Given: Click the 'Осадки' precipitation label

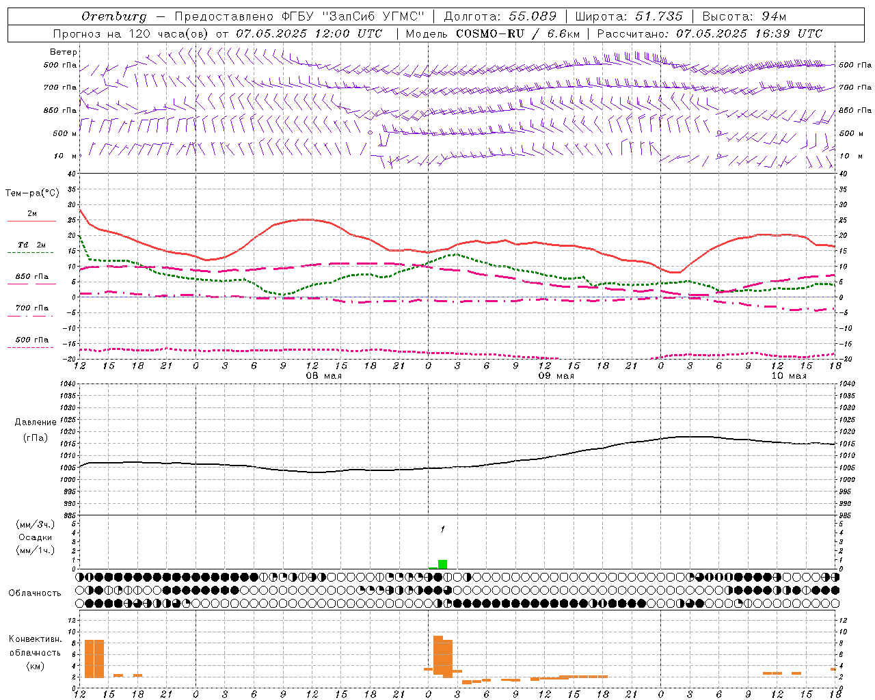Looking at the screenshot, I should point(36,537).
